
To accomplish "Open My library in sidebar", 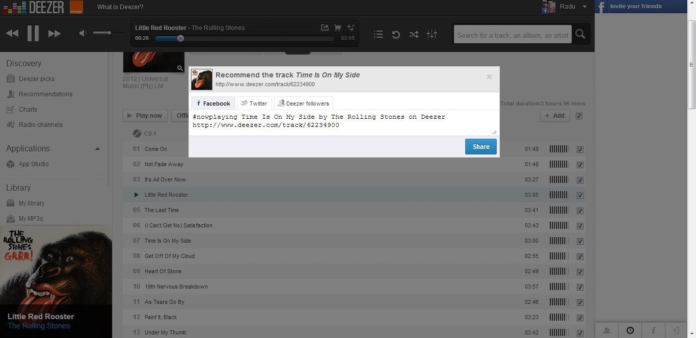I will pyautogui.click(x=32, y=203).
